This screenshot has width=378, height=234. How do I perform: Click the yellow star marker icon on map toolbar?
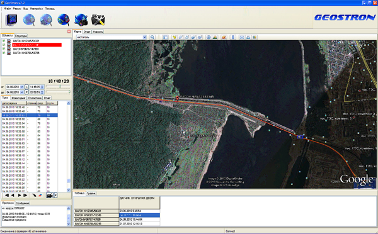pos(175,37)
